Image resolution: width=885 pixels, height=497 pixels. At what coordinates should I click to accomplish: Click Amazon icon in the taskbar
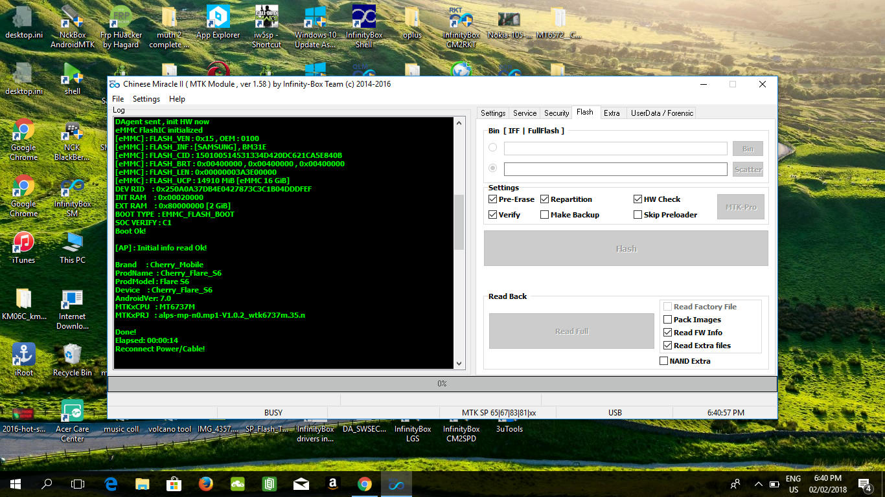click(333, 484)
